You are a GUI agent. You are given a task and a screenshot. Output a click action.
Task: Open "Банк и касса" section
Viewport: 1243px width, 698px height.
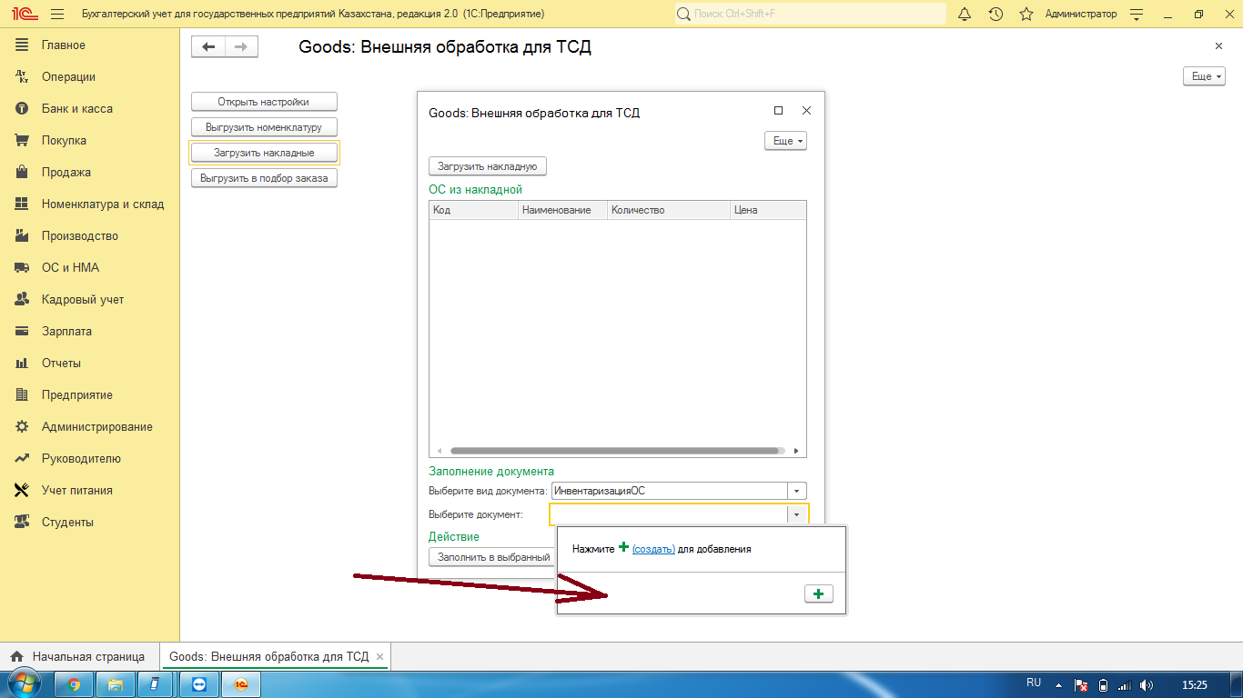76,109
